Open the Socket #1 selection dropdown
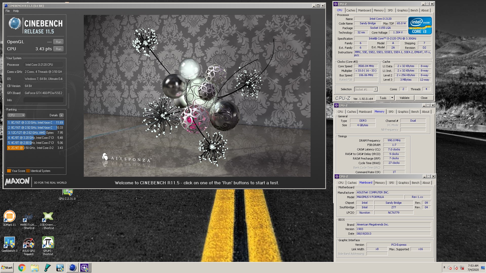Viewport: 486px width, 273px height. (366, 89)
